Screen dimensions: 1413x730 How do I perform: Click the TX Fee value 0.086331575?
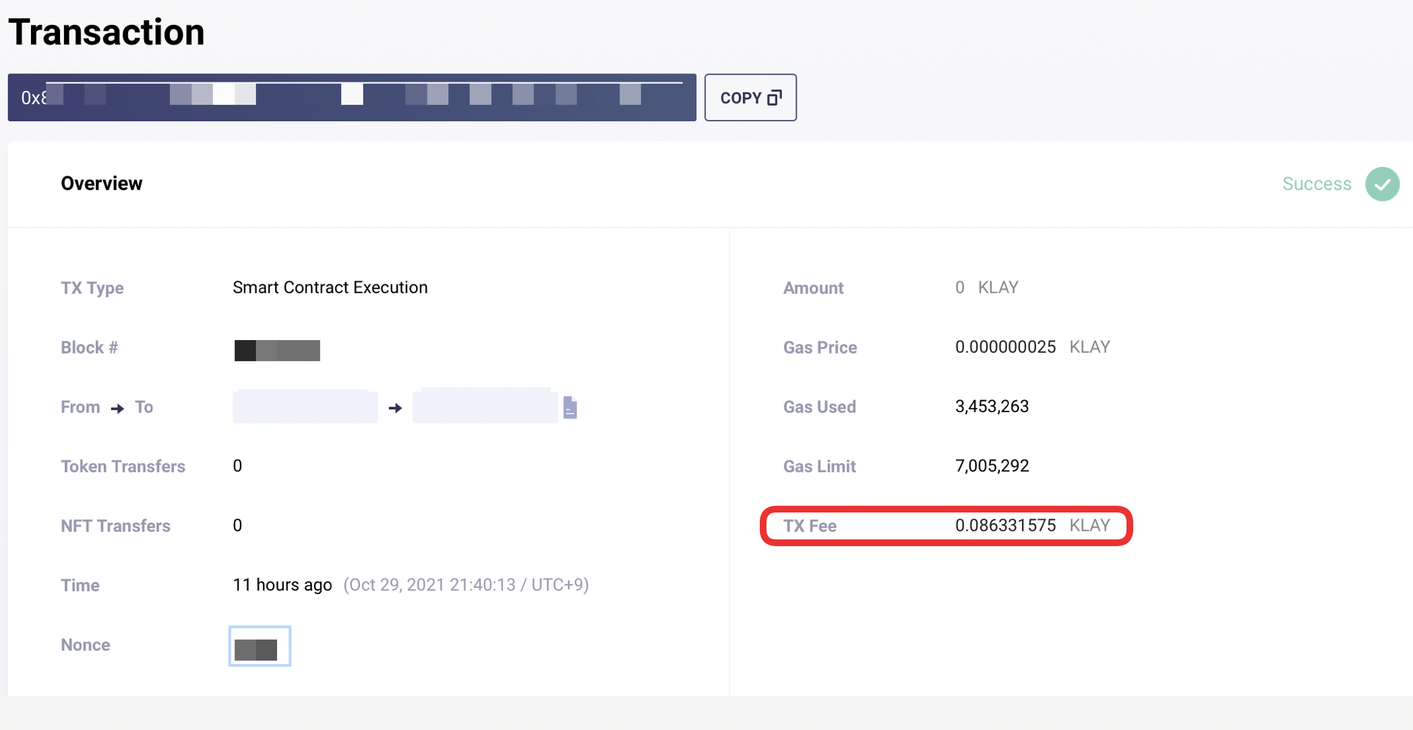pyautogui.click(x=1005, y=525)
